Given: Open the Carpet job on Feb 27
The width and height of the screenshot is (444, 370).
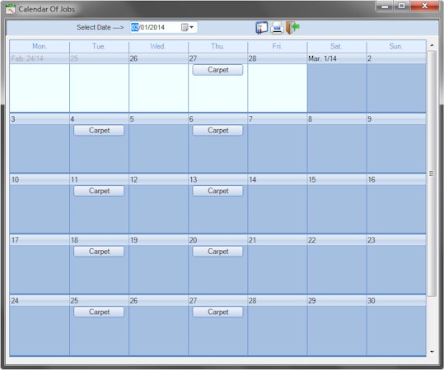Looking at the screenshot, I should point(217,70).
